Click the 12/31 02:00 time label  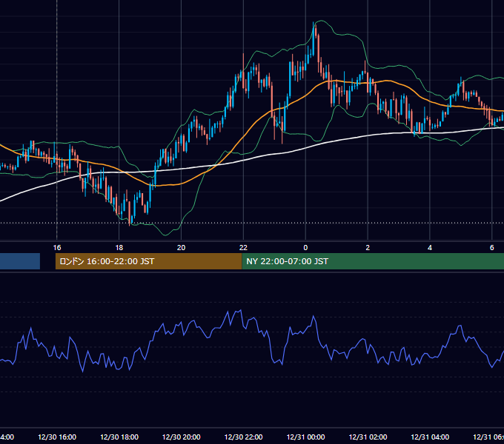(x=368, y=437)
